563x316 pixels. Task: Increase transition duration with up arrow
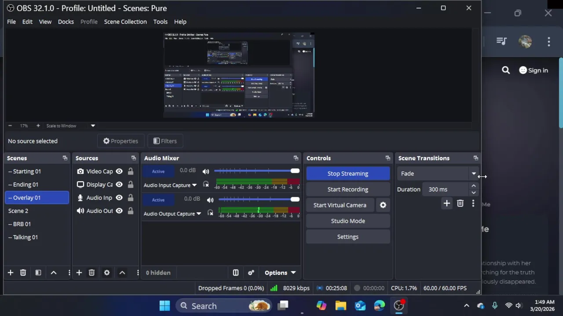click(x=474, y=187)
